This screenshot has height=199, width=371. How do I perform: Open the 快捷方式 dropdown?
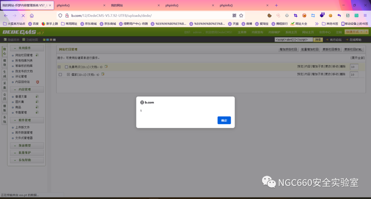tap(355, 32)
